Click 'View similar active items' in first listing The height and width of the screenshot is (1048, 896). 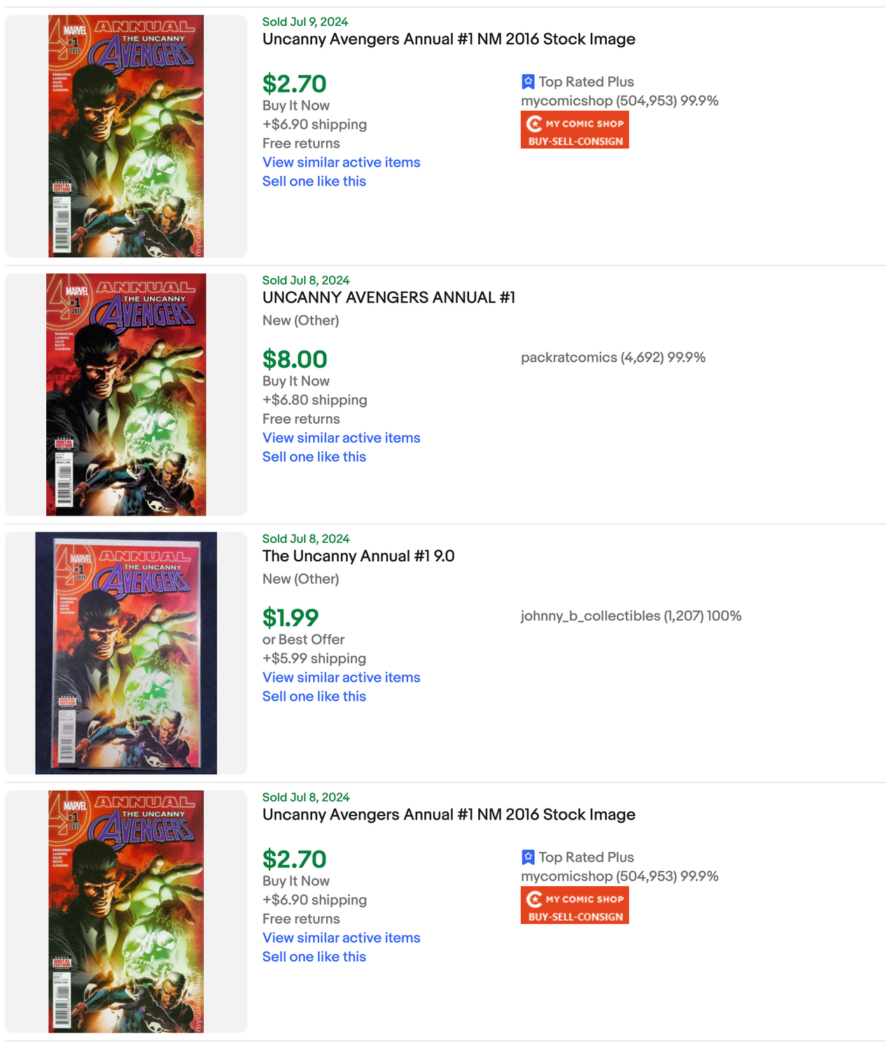(341, 163)
